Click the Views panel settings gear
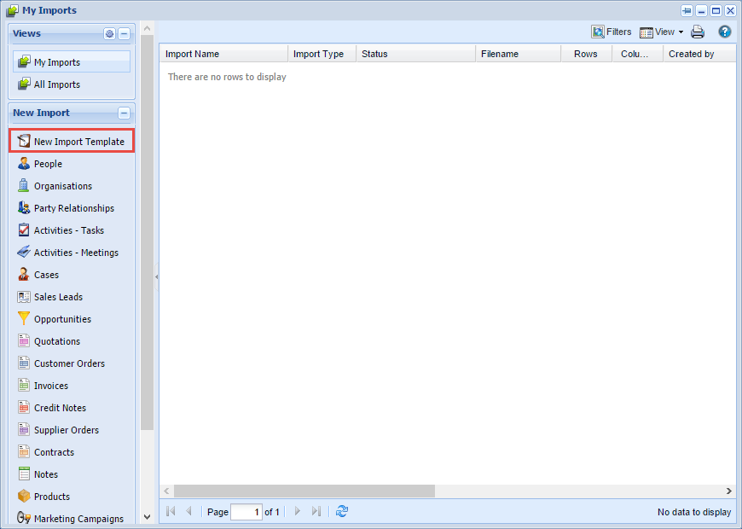Viewport: 742px width, 529px height. point(110,33)
